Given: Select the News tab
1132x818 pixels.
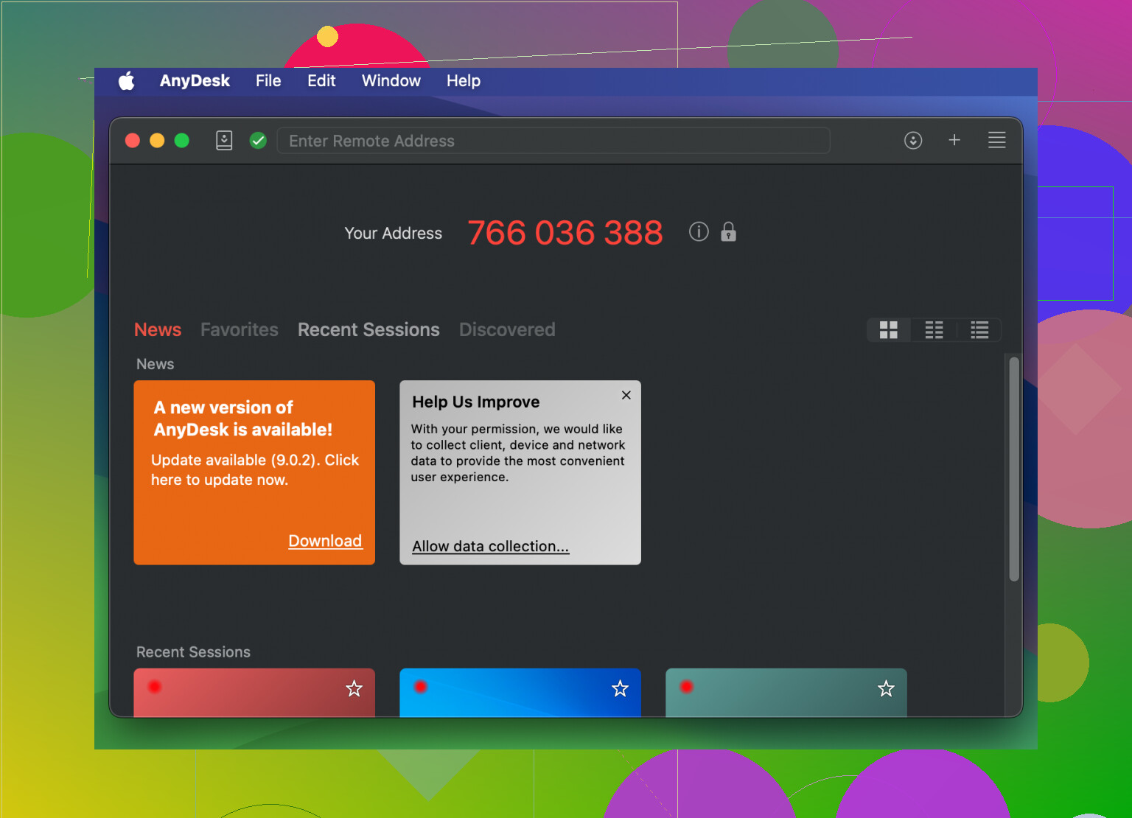Looking at the screenshot, I should tap(158, 329).
